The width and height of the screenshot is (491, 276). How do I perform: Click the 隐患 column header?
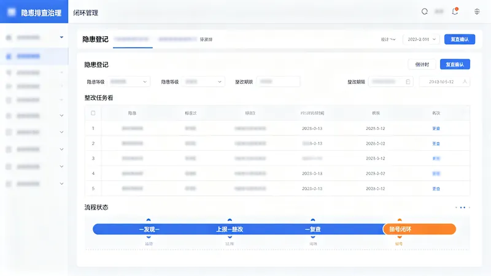point(132,113)
